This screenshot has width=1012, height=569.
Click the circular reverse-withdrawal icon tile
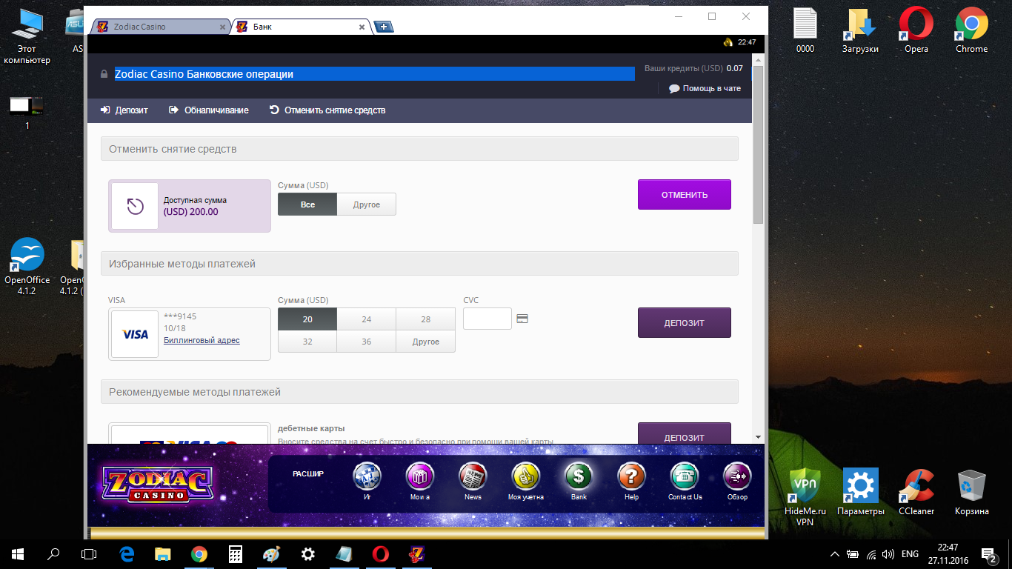(135, 206)
